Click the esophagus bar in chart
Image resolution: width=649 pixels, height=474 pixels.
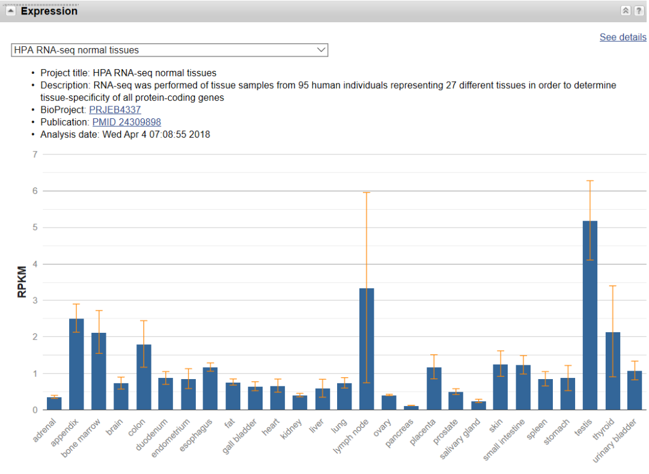(x=210, y=389)
